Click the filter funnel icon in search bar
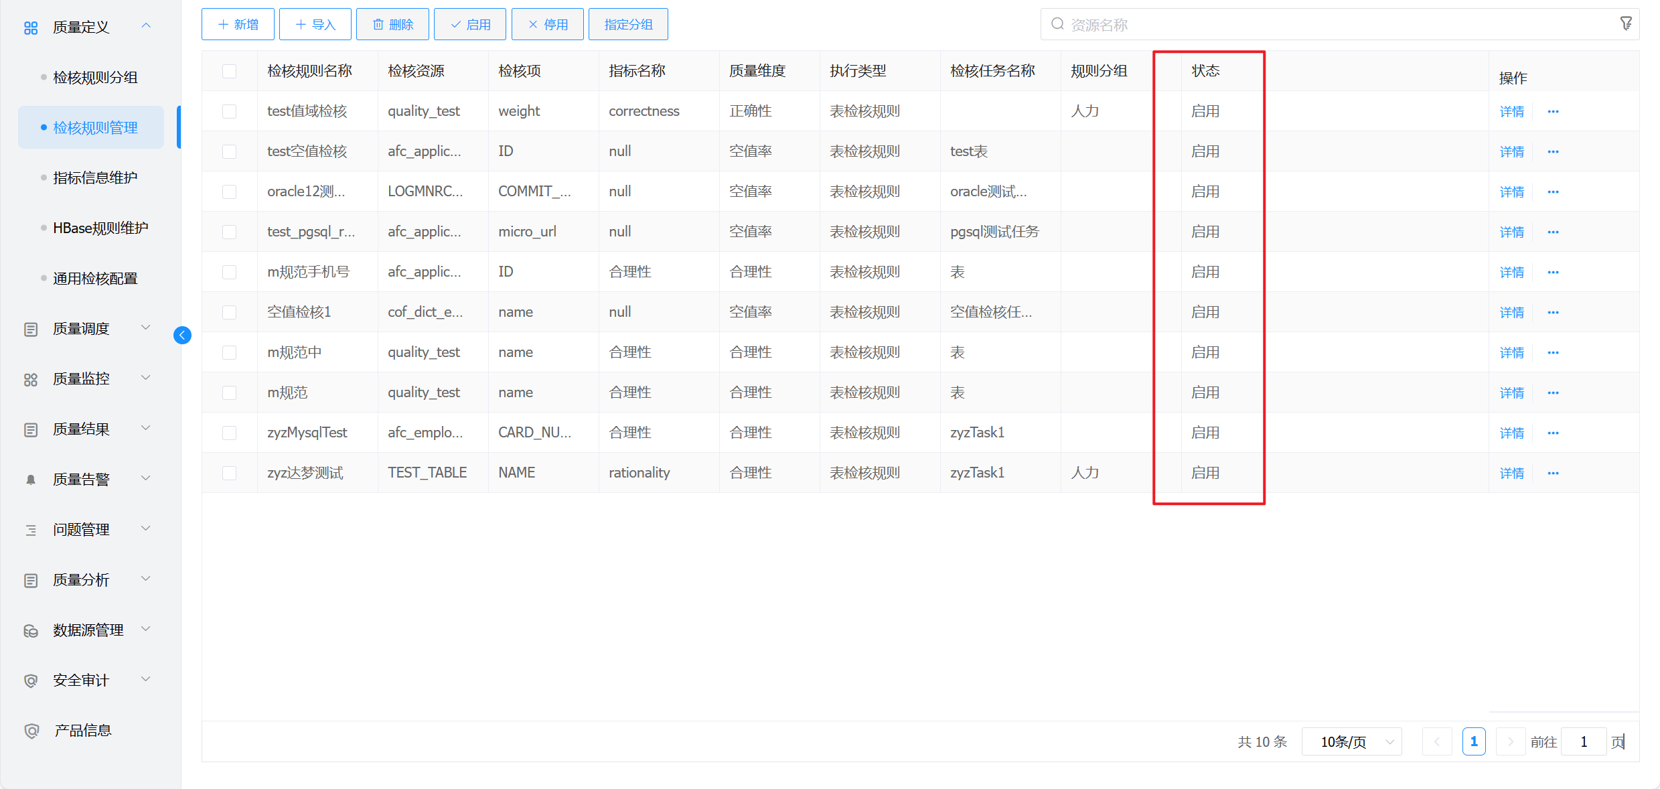Viewport: 1660px width, 789px height. tap(1625, 24)
